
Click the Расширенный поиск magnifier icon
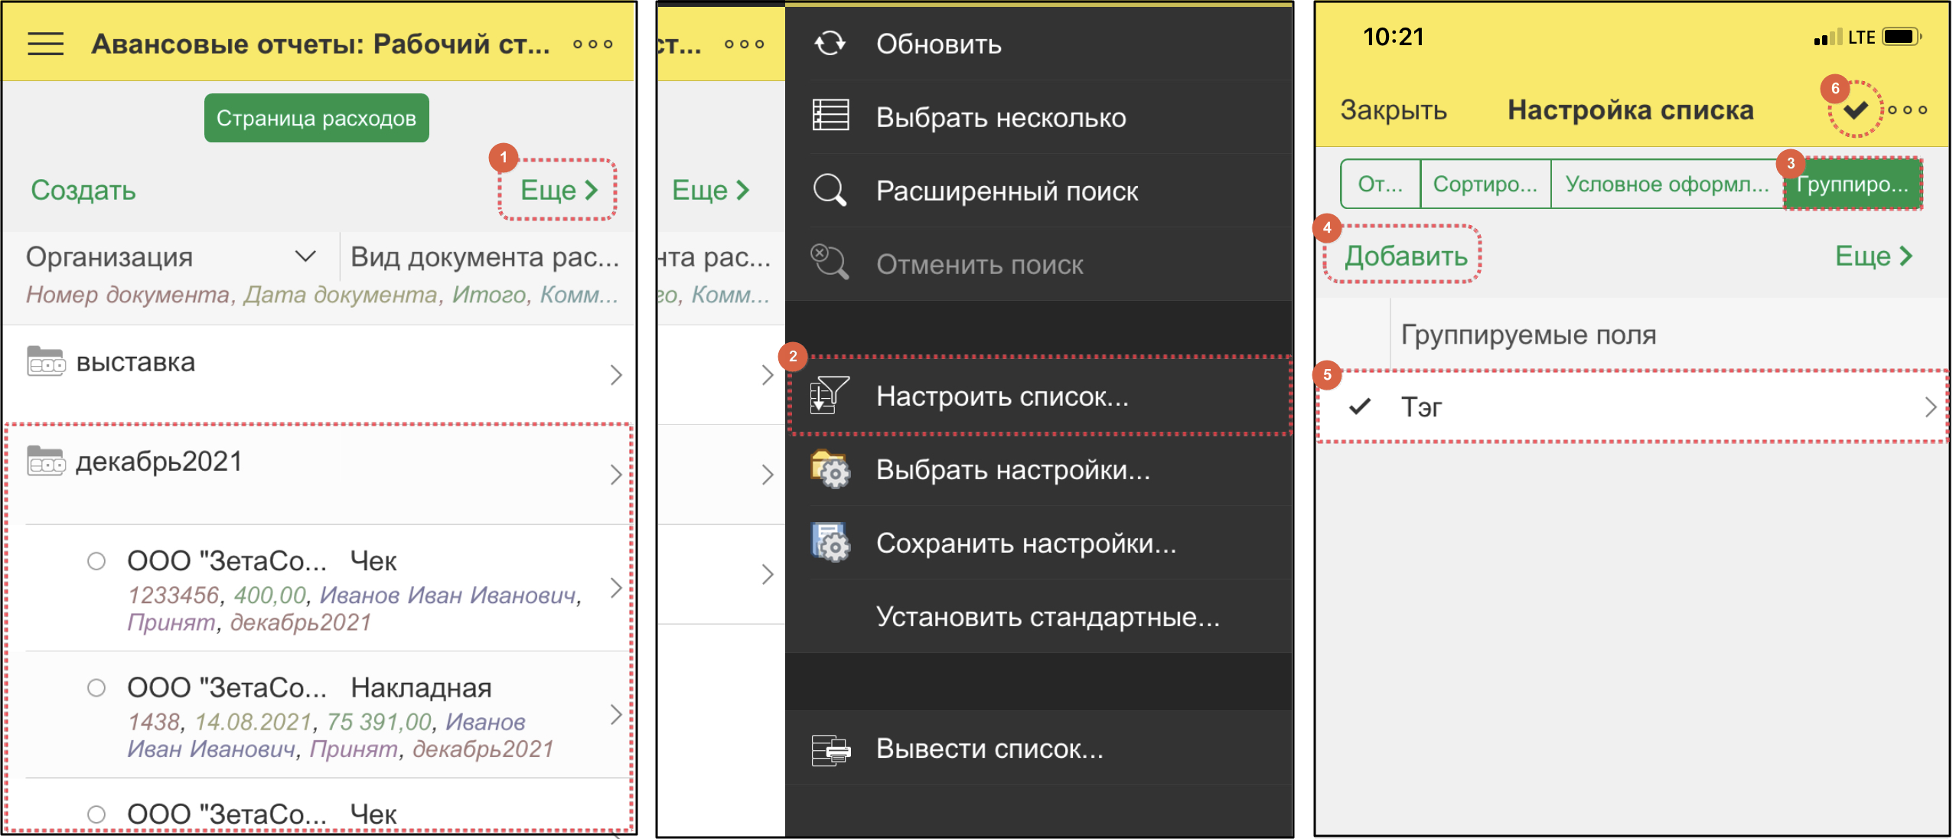(830, 190)
